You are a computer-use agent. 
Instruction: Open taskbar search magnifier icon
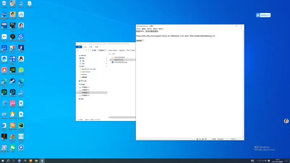pos(9,160)
